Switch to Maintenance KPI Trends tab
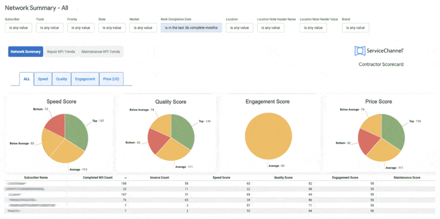The height and width of the screenshot is (219, 440). tap(101, 52)
